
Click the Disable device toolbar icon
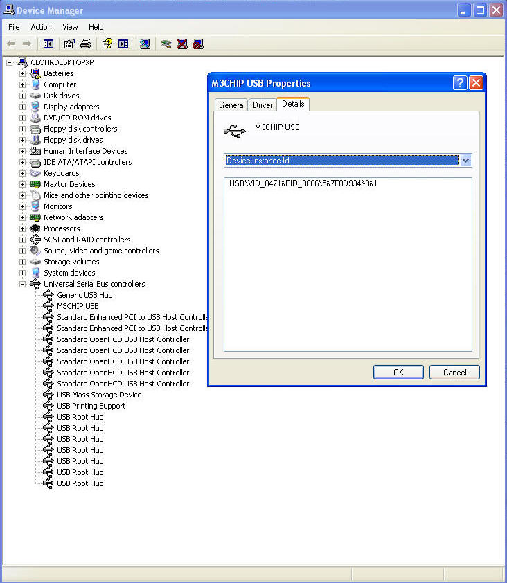[x=198, y=44]
